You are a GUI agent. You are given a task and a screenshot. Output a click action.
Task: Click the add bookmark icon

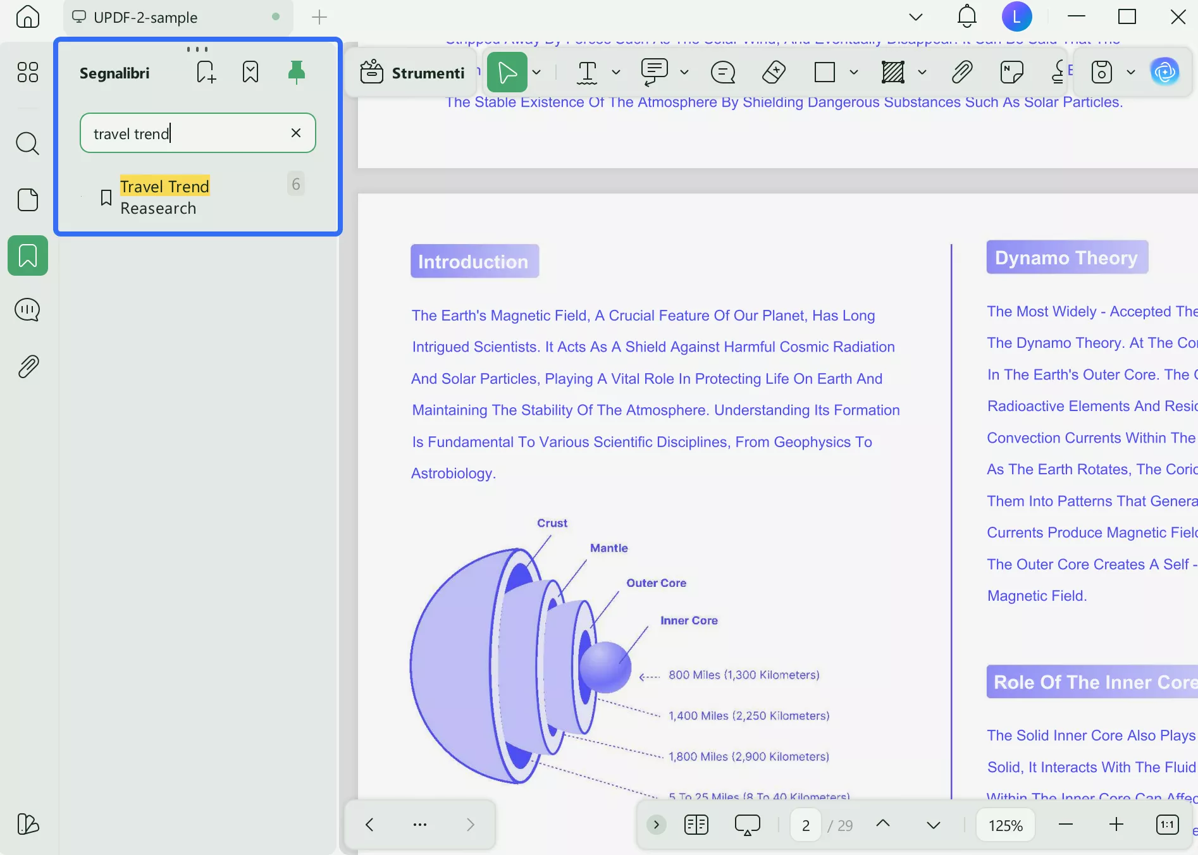[206, 72]
